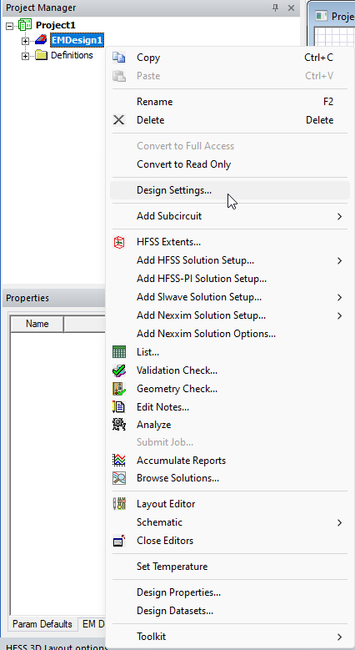The height and width of the screenshot is (650, 355).
Task: Click the Accumulate Reports chart icon
Action: pos(119,461)
